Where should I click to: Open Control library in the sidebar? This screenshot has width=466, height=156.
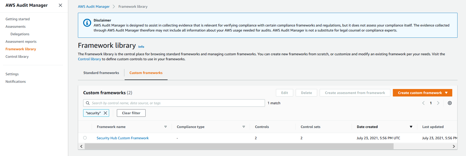pos(17,56)
